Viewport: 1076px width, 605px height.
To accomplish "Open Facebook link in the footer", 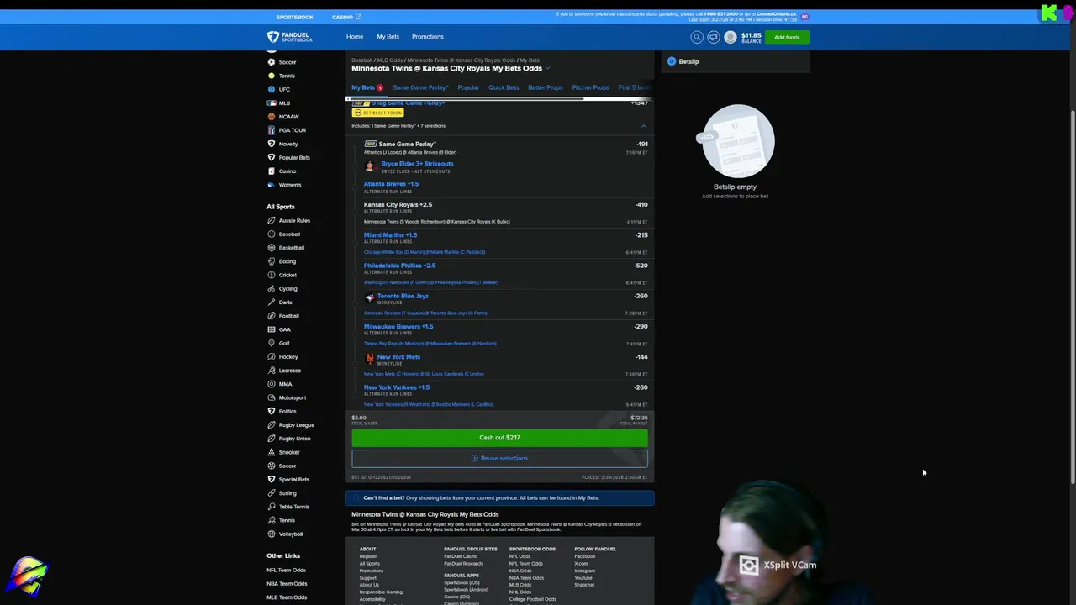I will tap(585, 556).
